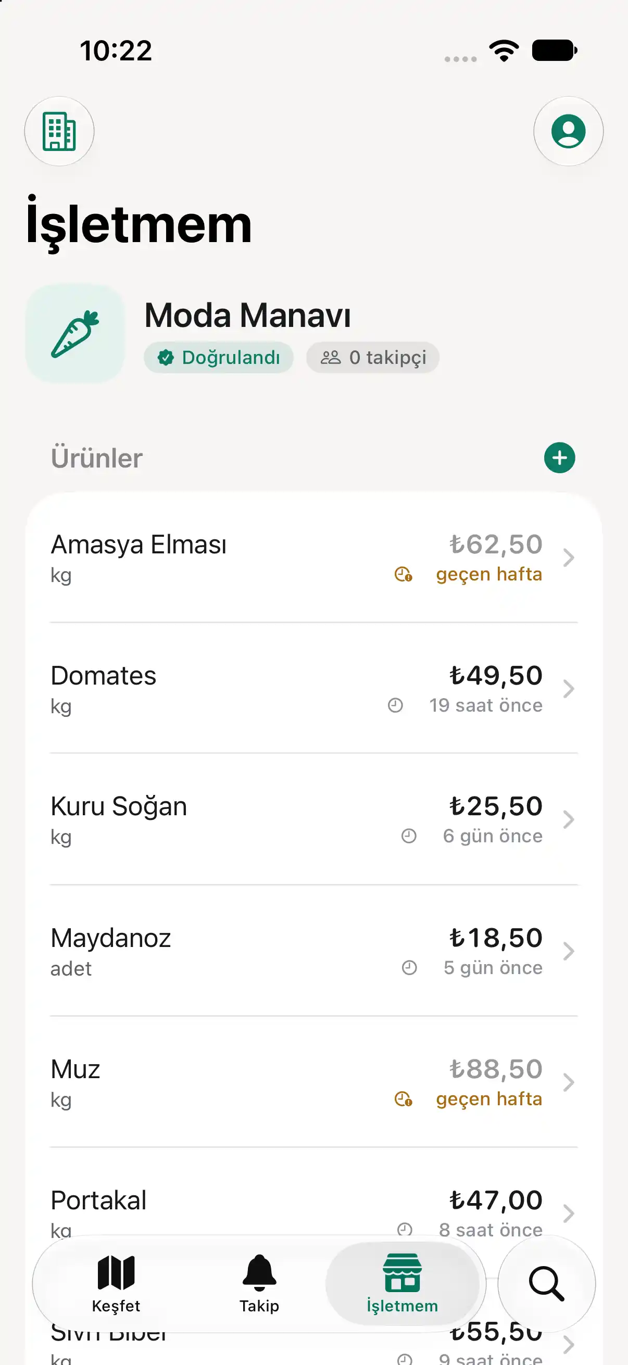Open Maydanoz details chevron

pyautogui.click(x=568, y=951)
